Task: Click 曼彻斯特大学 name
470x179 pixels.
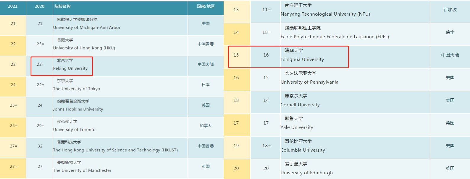Action: [69, 163]
